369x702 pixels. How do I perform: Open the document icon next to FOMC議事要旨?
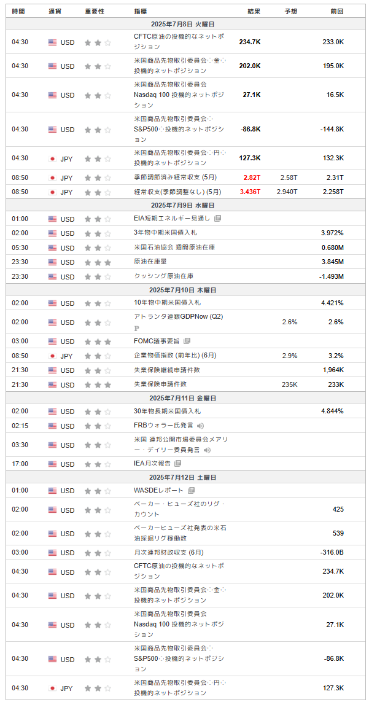[187, 341]
